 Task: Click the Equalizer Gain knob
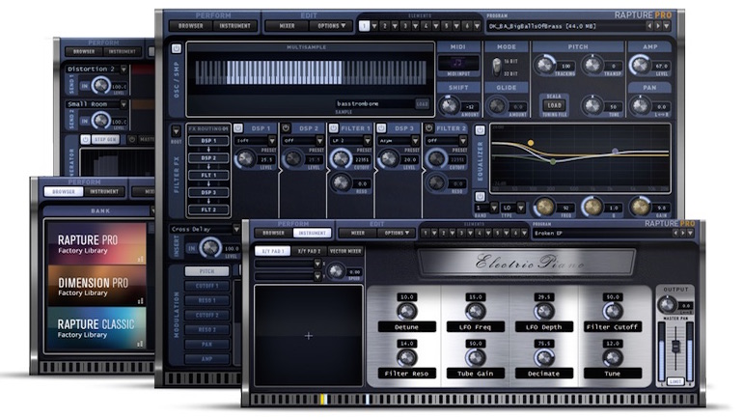[640, 207]
